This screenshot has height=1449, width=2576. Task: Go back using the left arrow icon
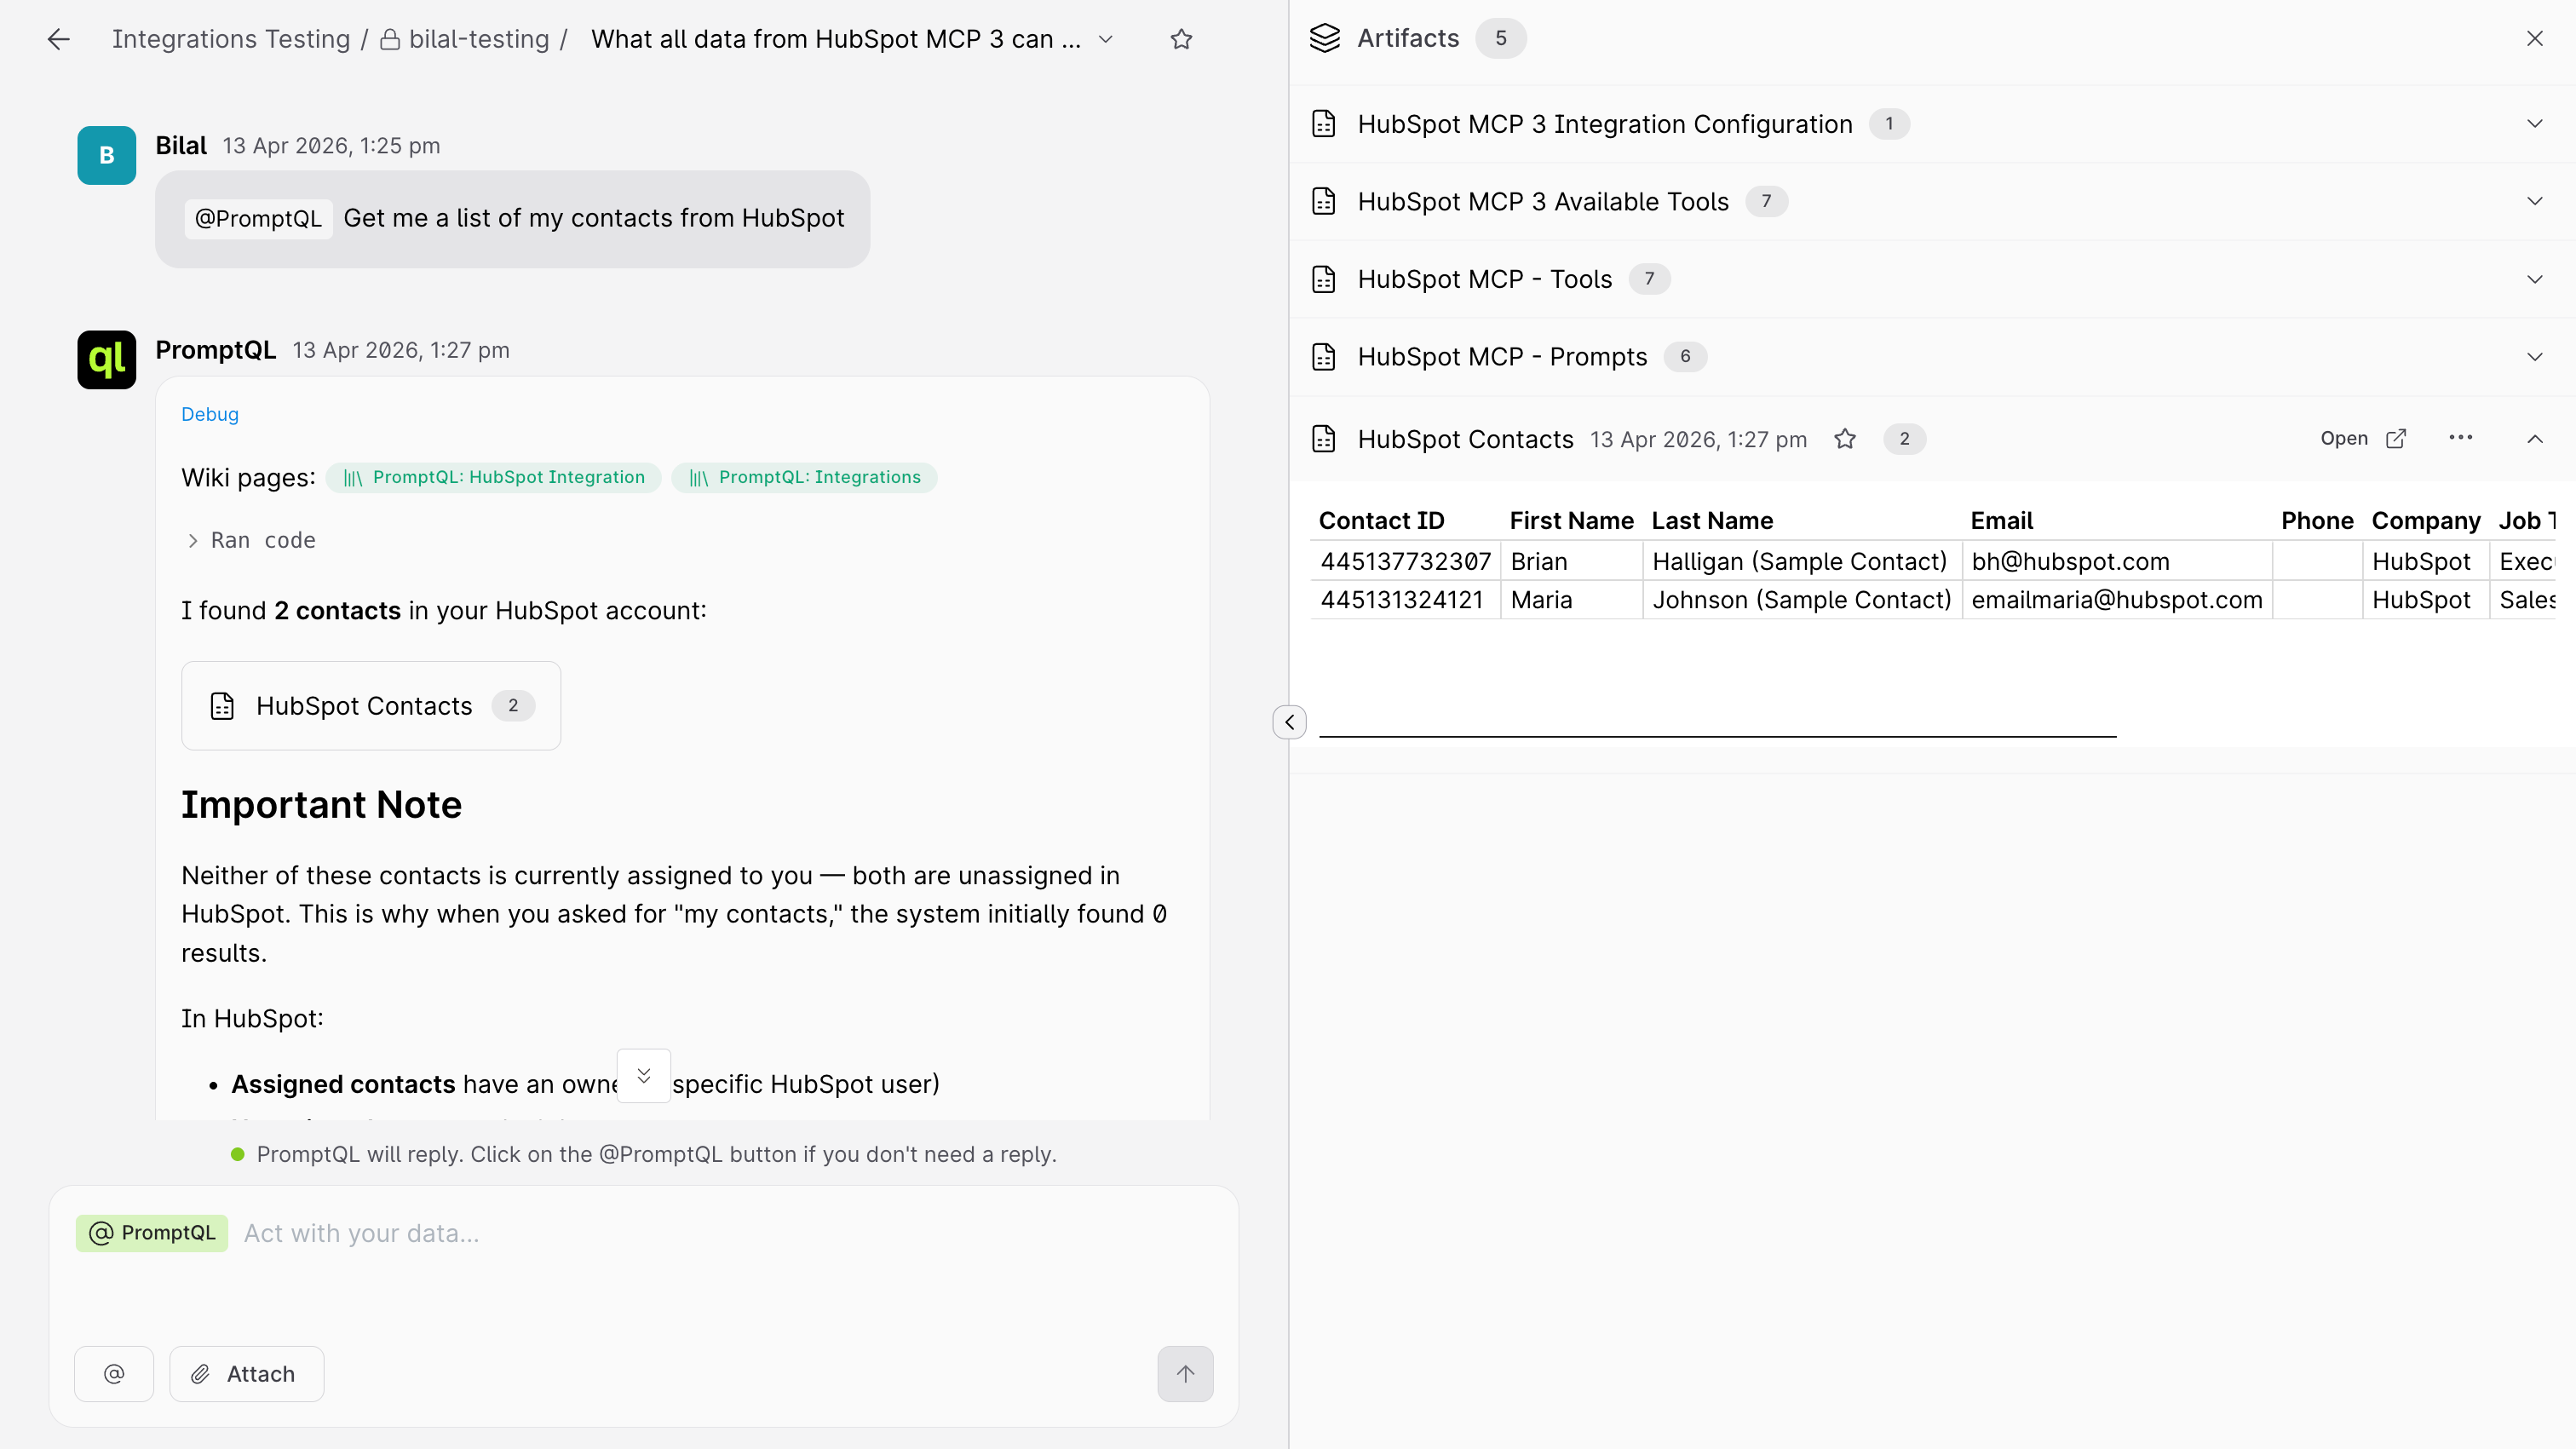pos(59,39)
